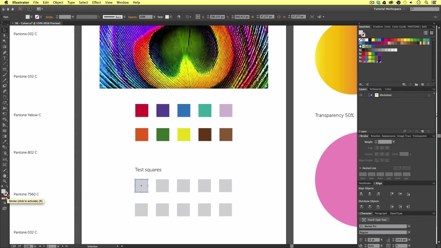Click Align Left horizontal icon
Screen dimensions: 441x248
(x=361, y=194)
